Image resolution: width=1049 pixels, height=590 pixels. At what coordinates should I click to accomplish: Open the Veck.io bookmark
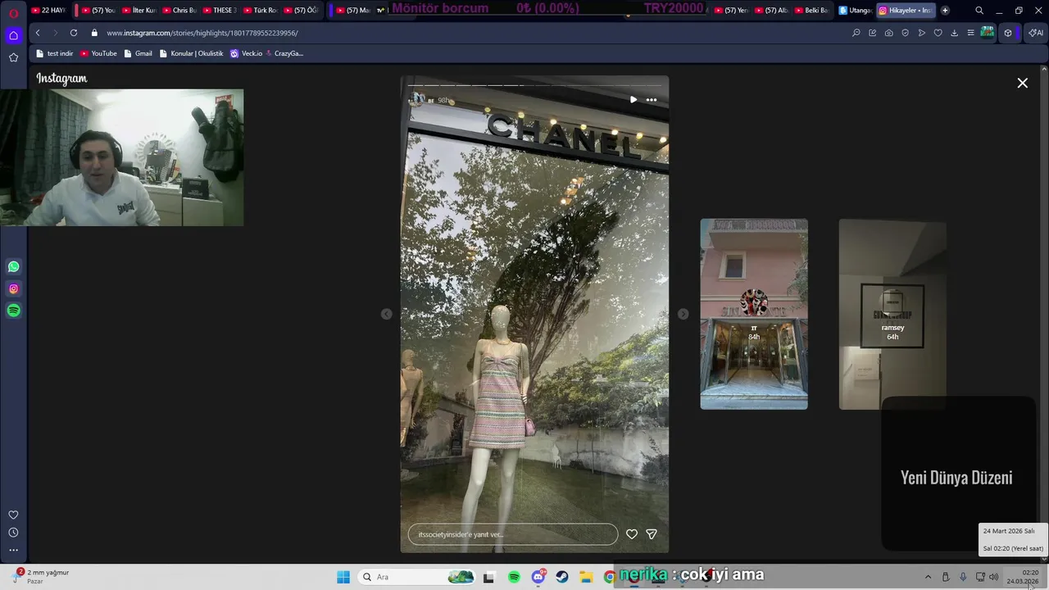246,53
